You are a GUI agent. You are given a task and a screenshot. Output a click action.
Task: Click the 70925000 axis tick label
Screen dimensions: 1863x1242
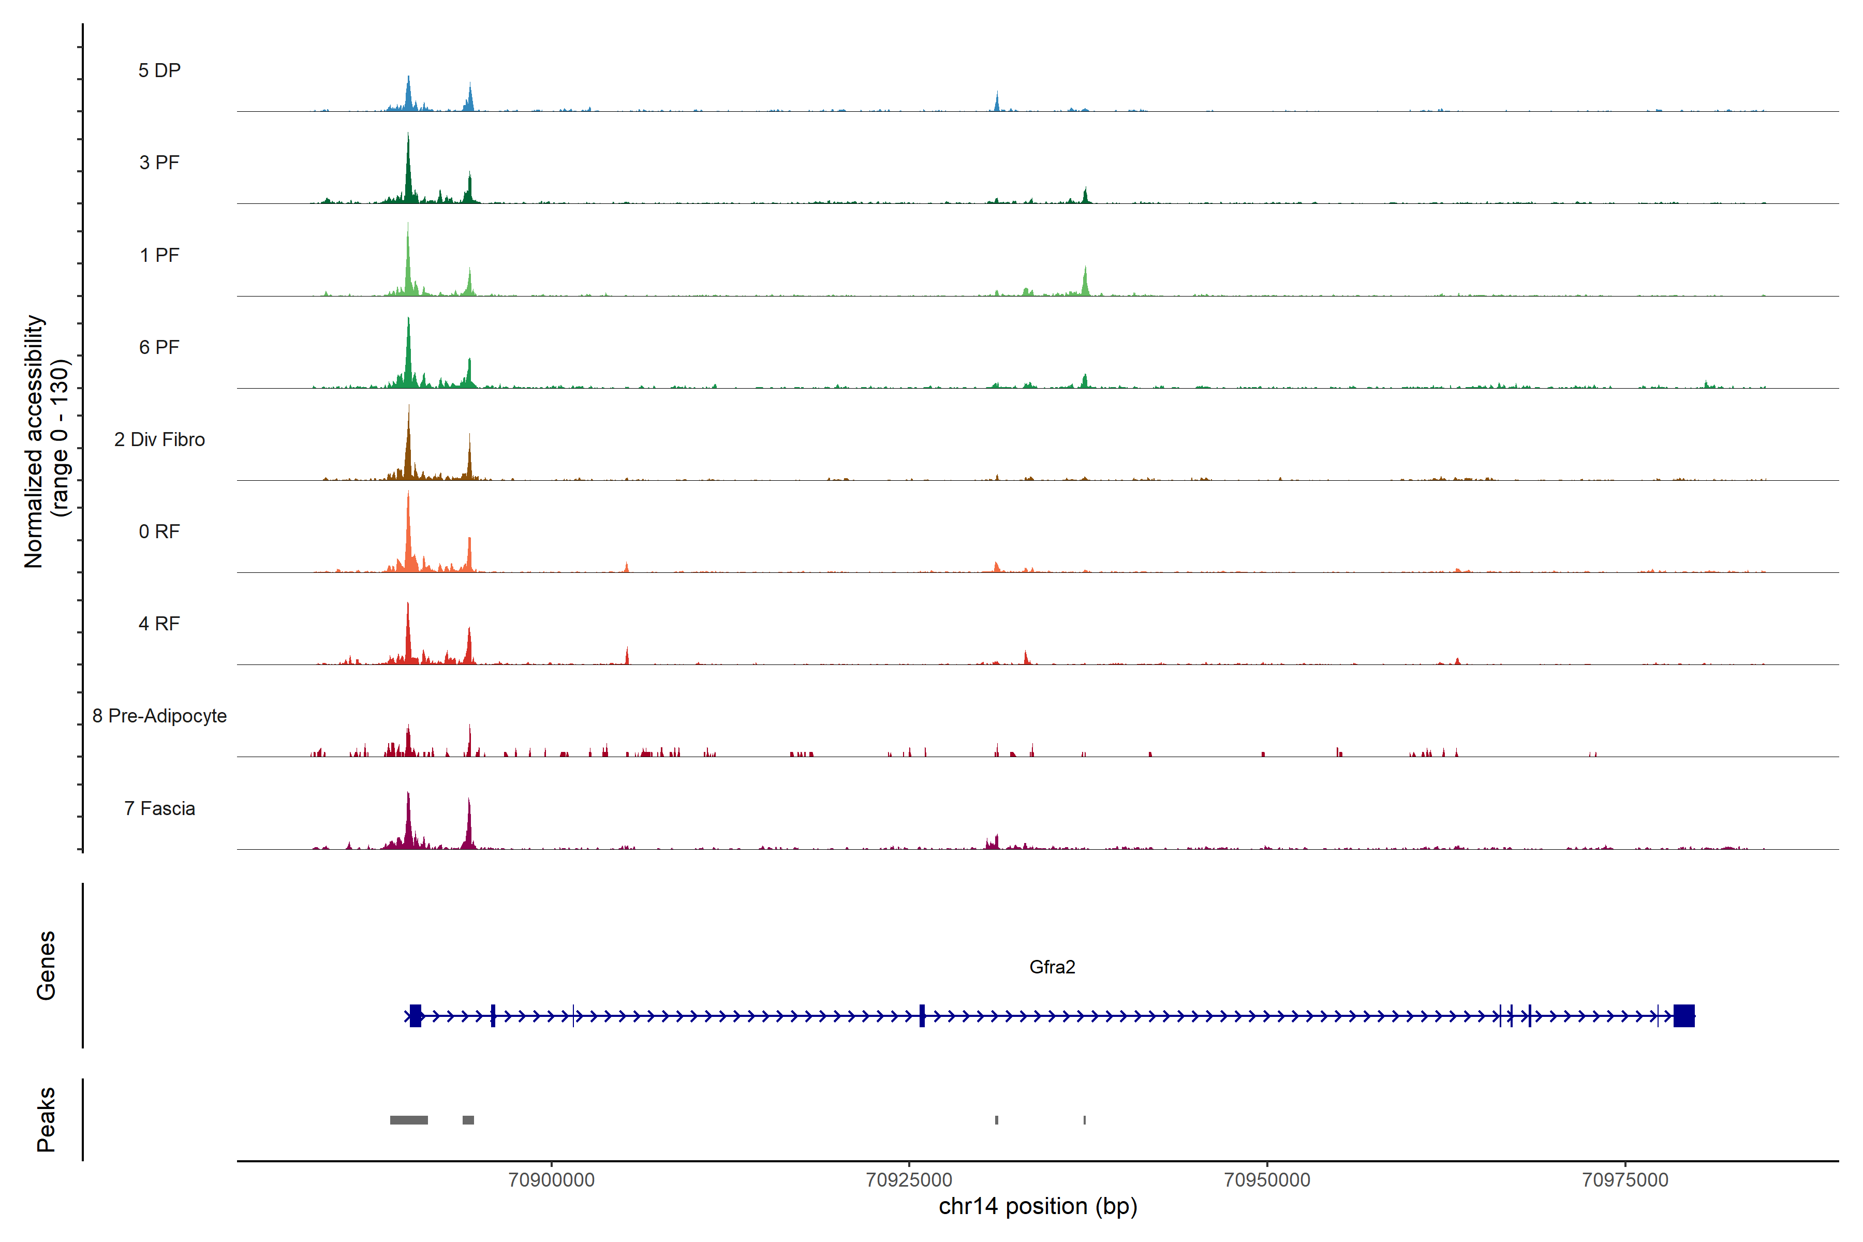[x=909, y=1180]
